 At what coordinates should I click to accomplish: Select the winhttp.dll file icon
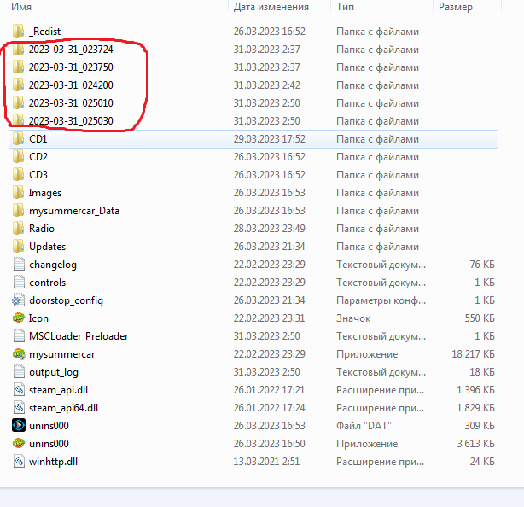pyautogui.click(x=19, y=462)
